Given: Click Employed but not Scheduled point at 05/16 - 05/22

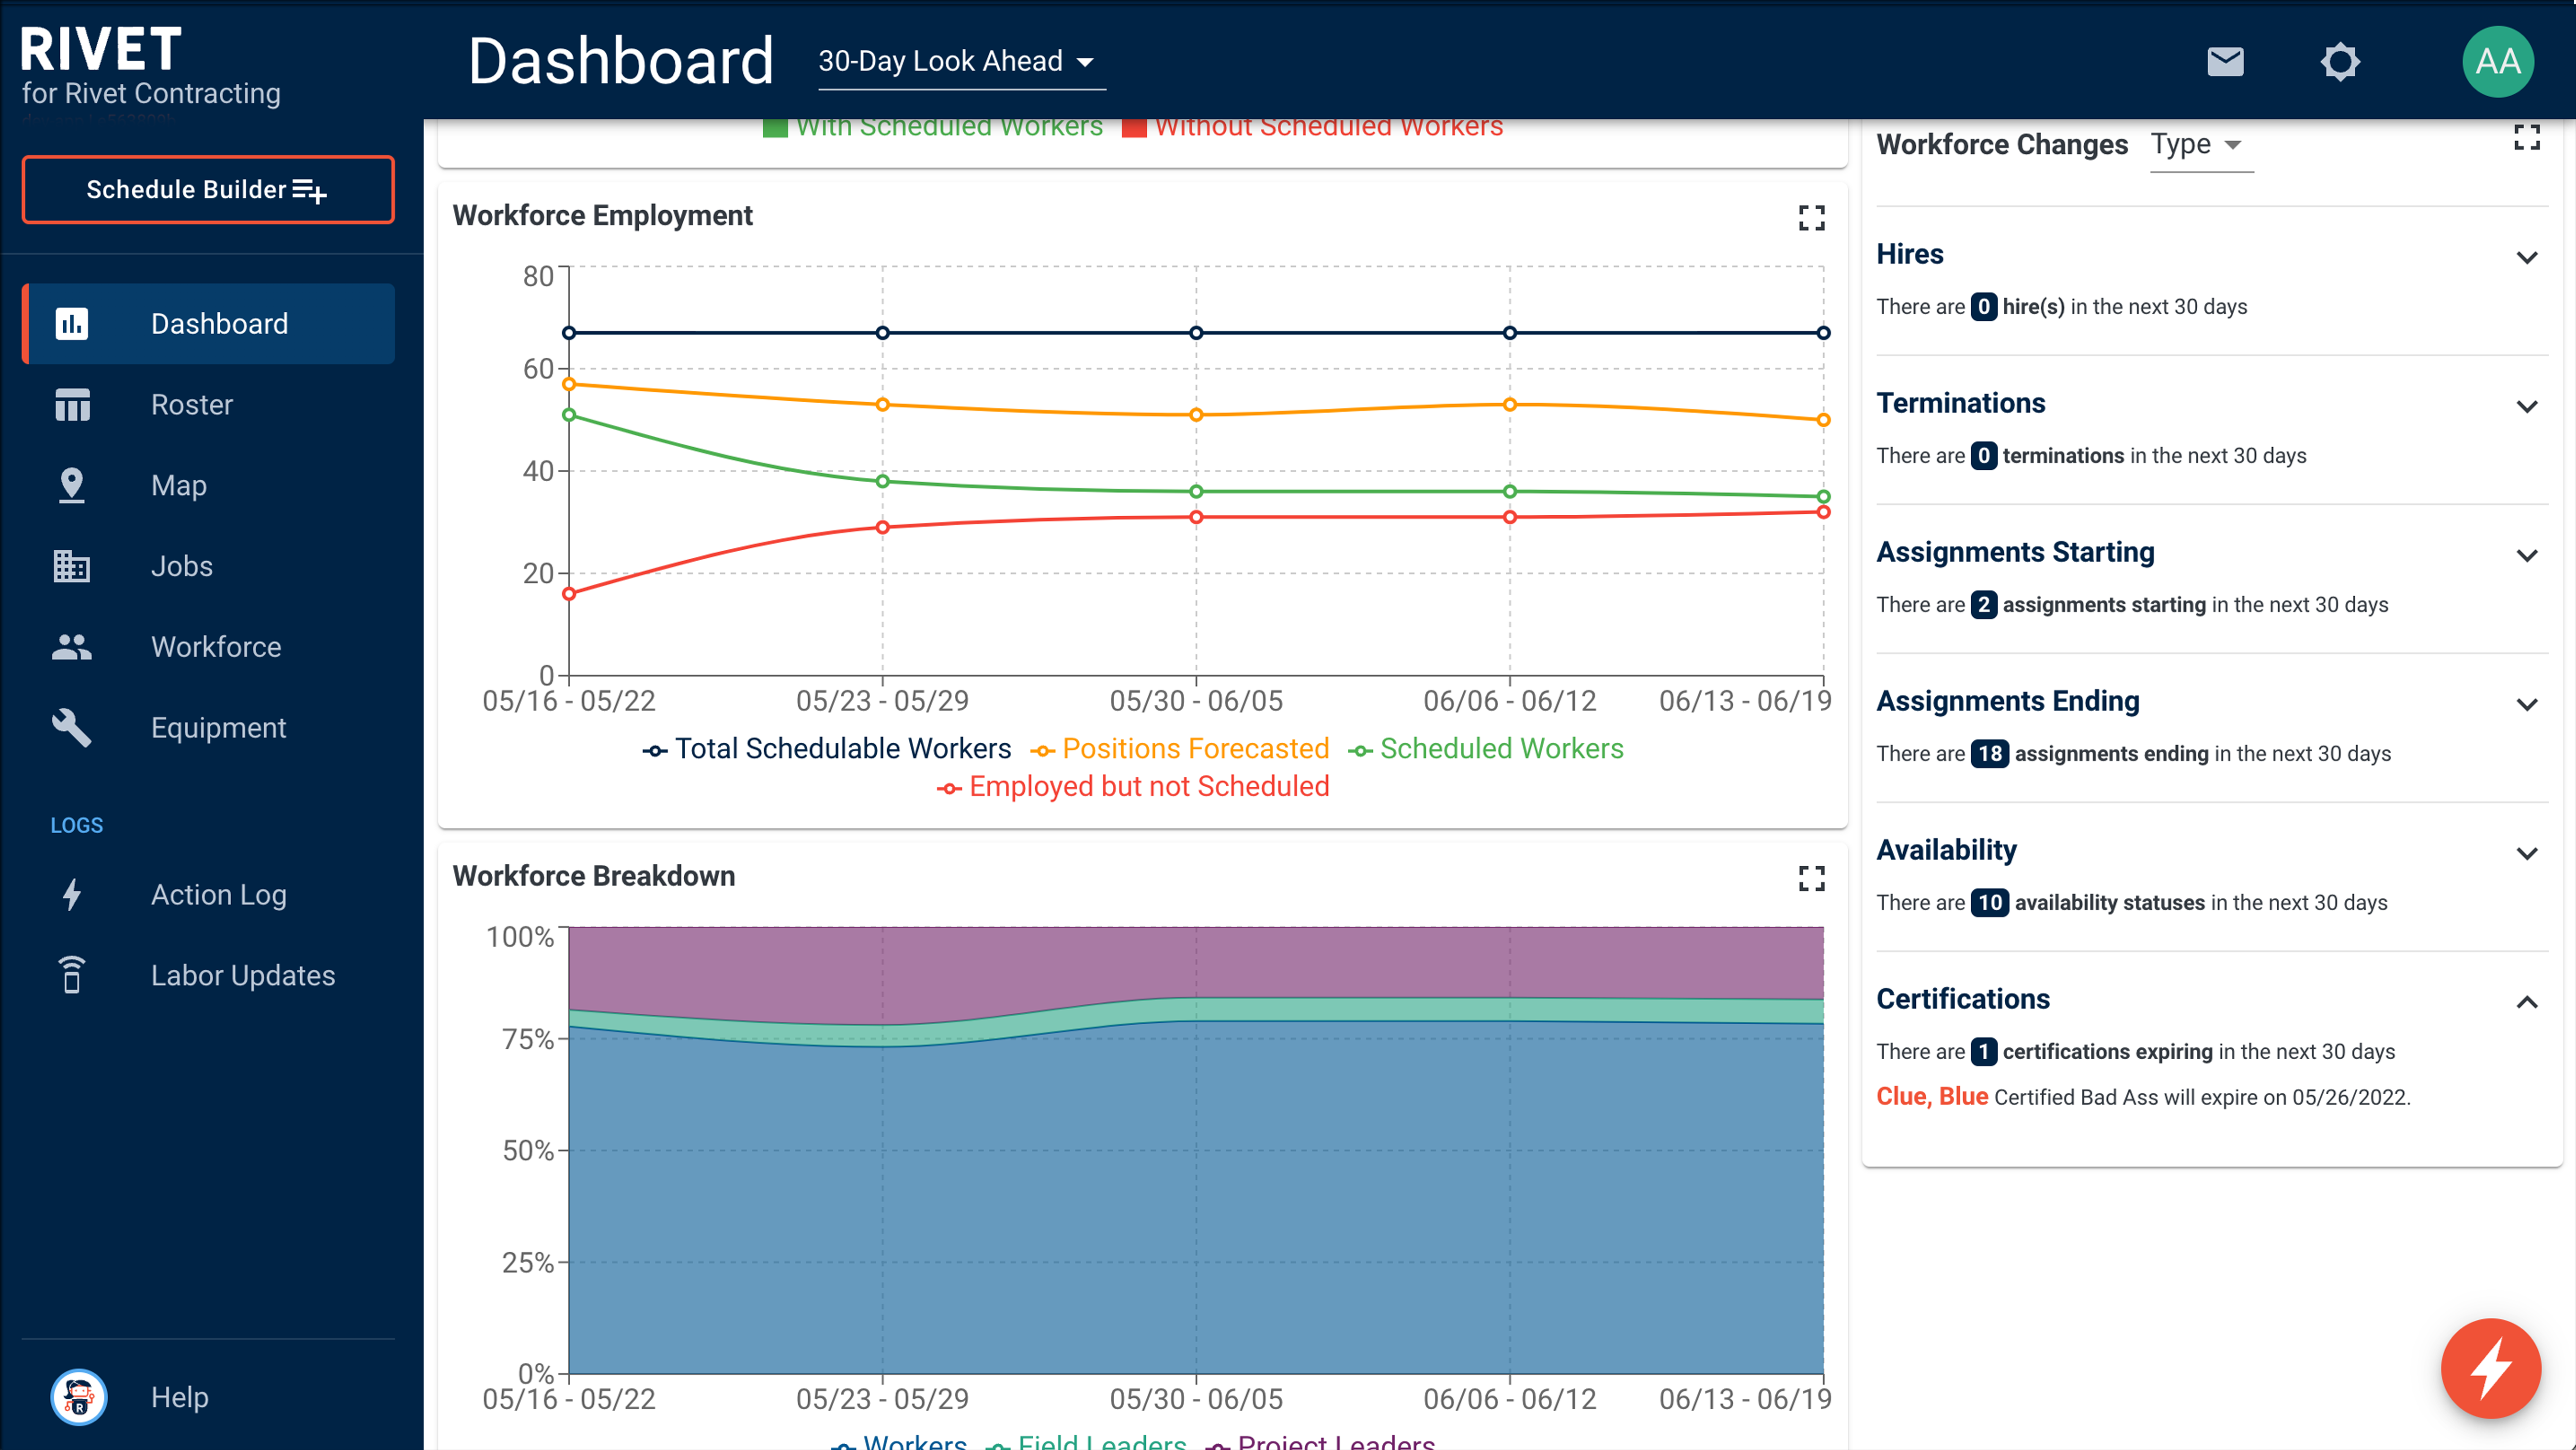Looking at the screenshot, I should point(569,594).
